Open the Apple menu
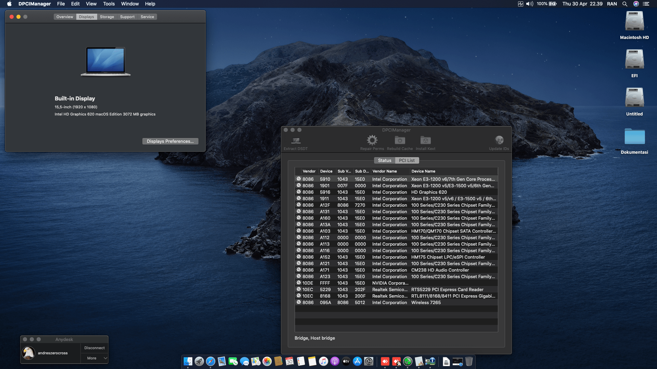Image resolution: width=657 pixels, height=369 pixels. (9, 4)
